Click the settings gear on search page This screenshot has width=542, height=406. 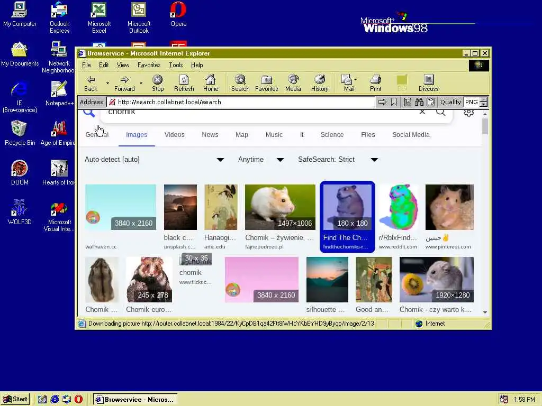(469, 112)
